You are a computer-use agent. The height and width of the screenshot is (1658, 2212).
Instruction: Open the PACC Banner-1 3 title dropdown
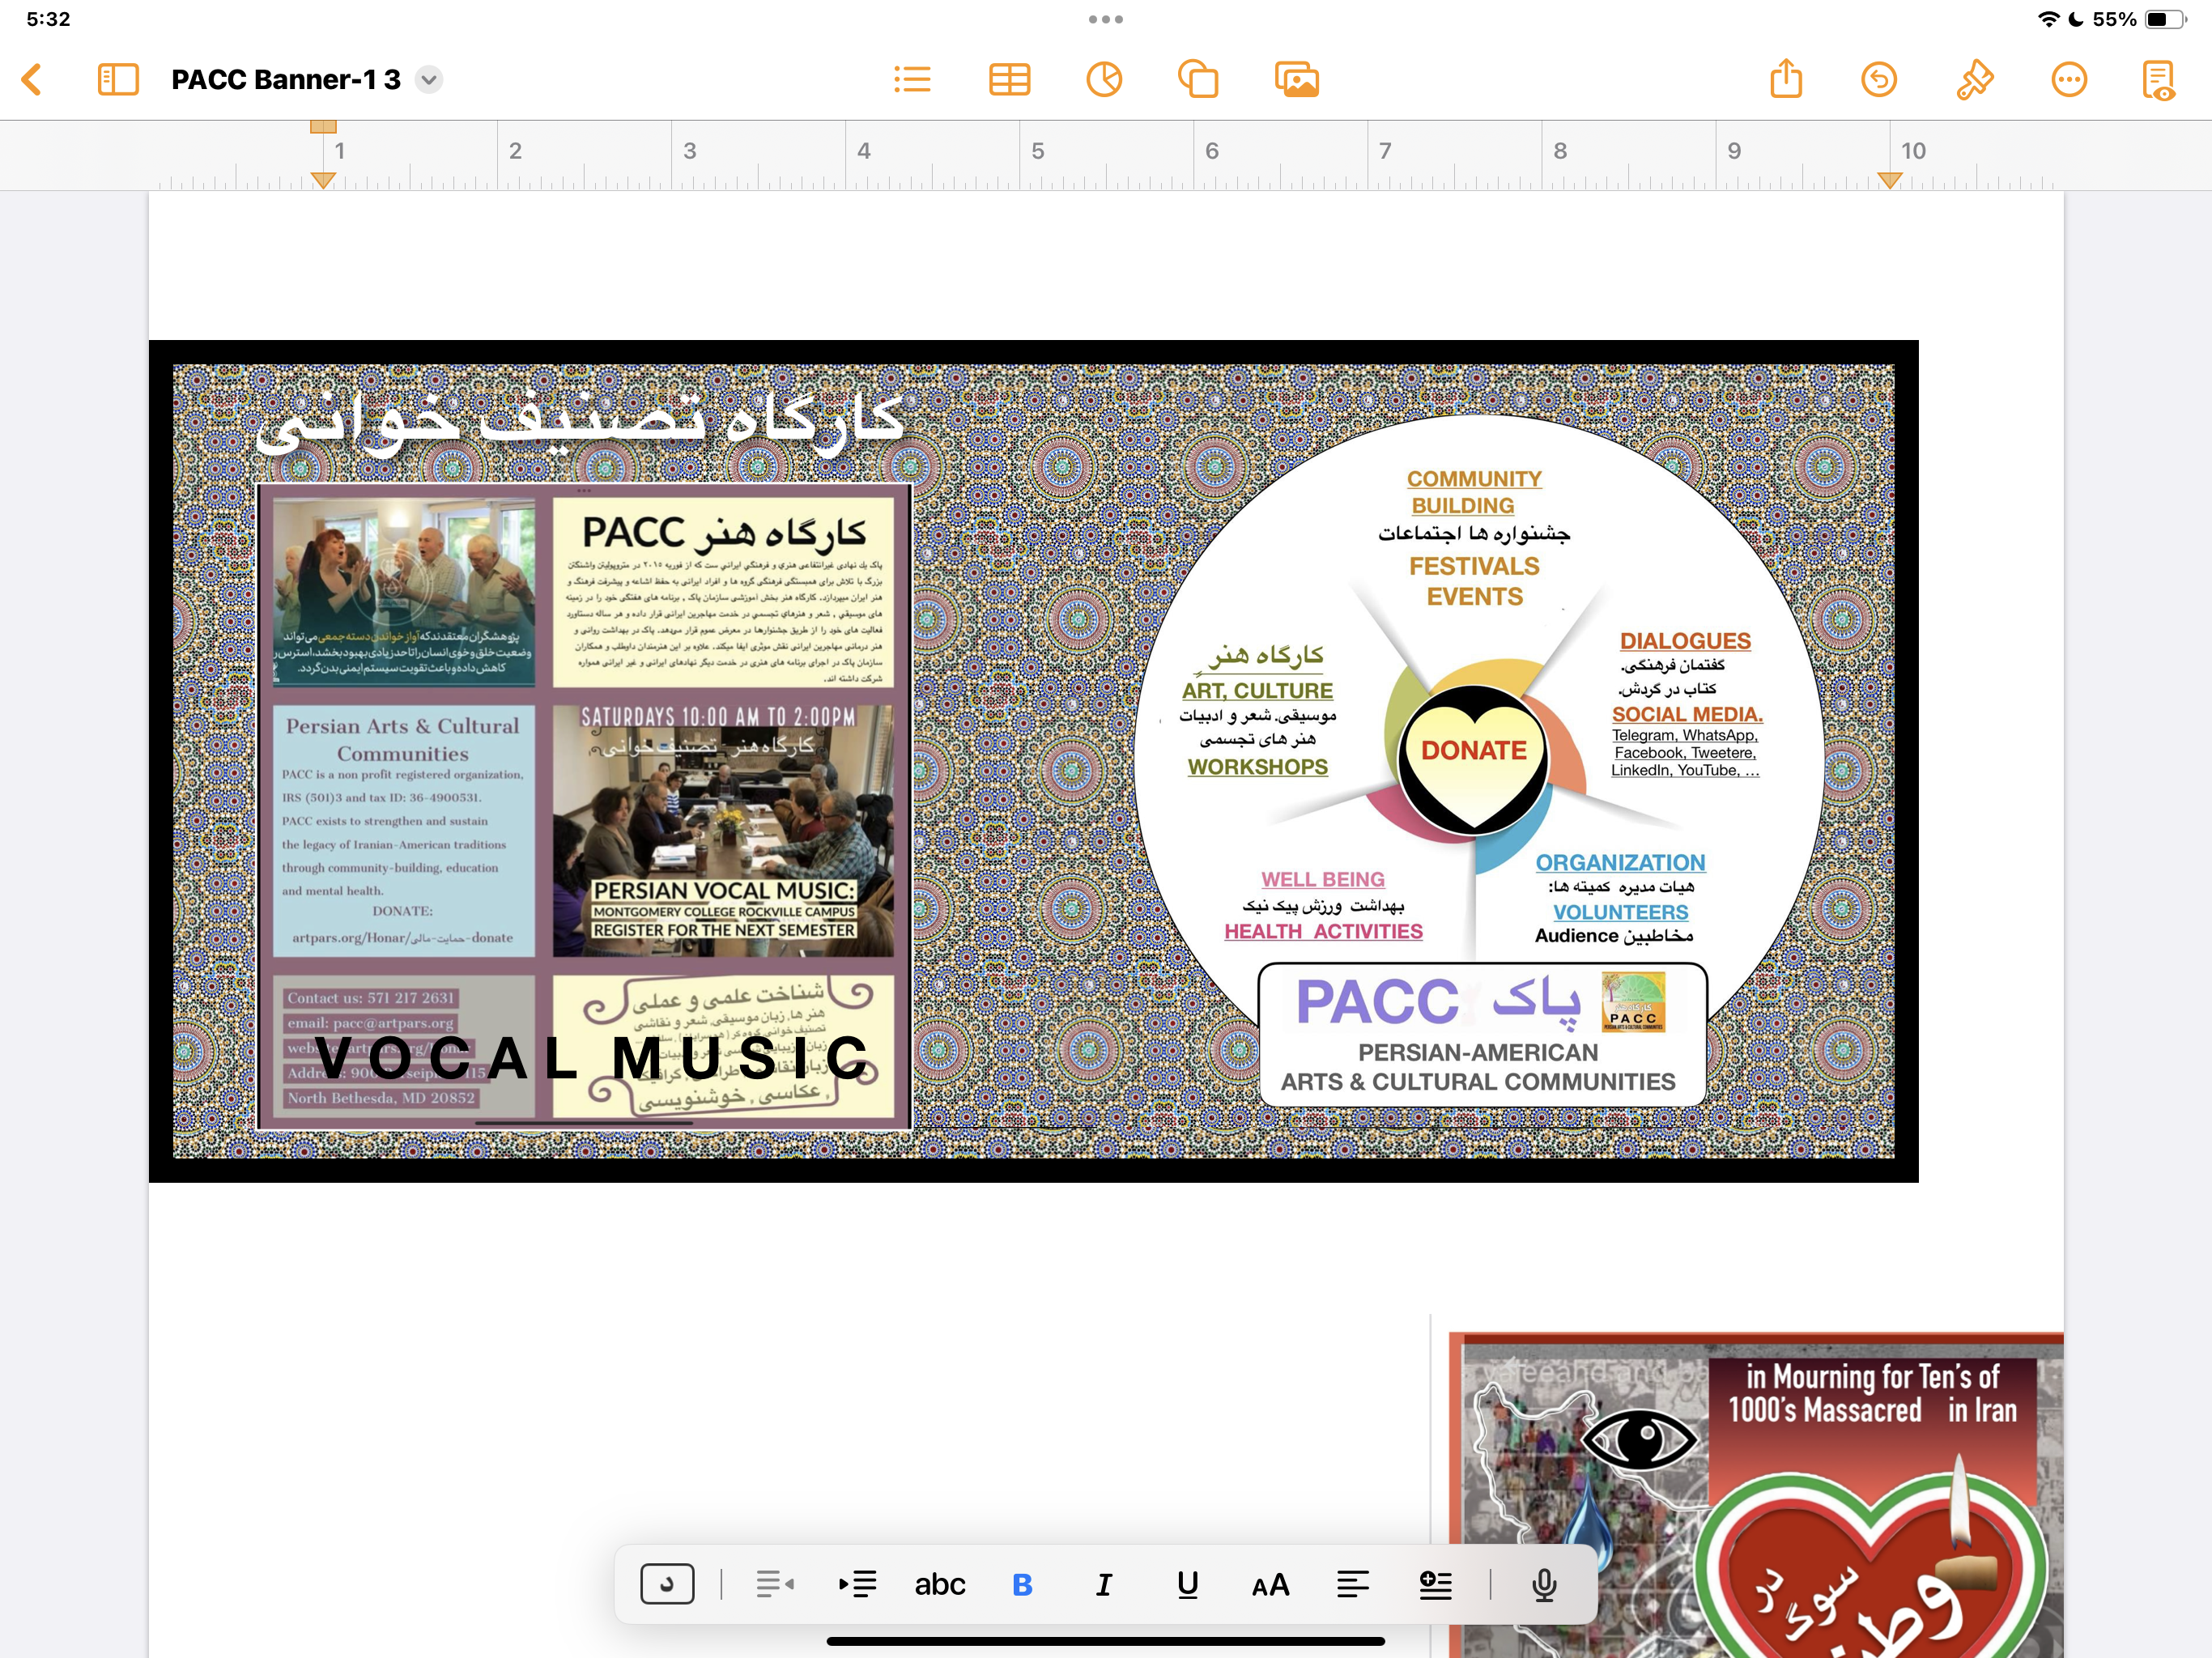click(x=429, y=79)
